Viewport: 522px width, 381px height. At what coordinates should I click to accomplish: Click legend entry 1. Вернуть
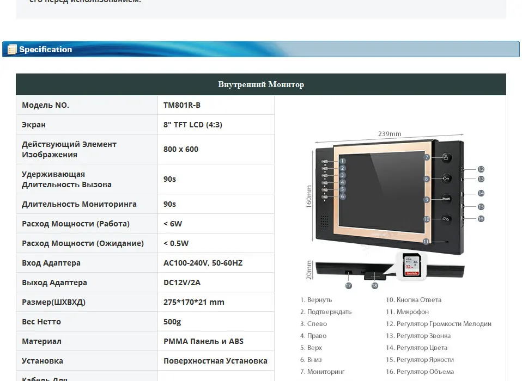(316, 300)
